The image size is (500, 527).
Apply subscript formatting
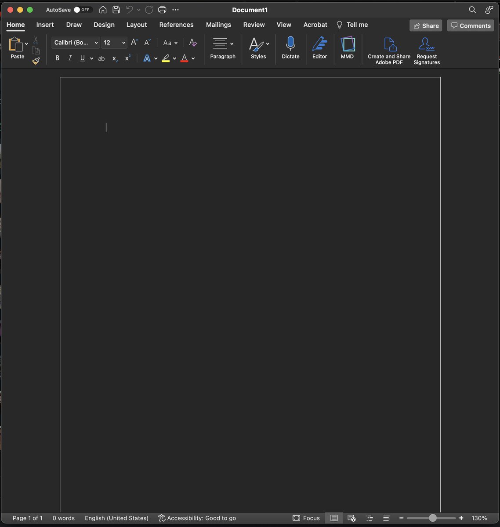[115, 58]
